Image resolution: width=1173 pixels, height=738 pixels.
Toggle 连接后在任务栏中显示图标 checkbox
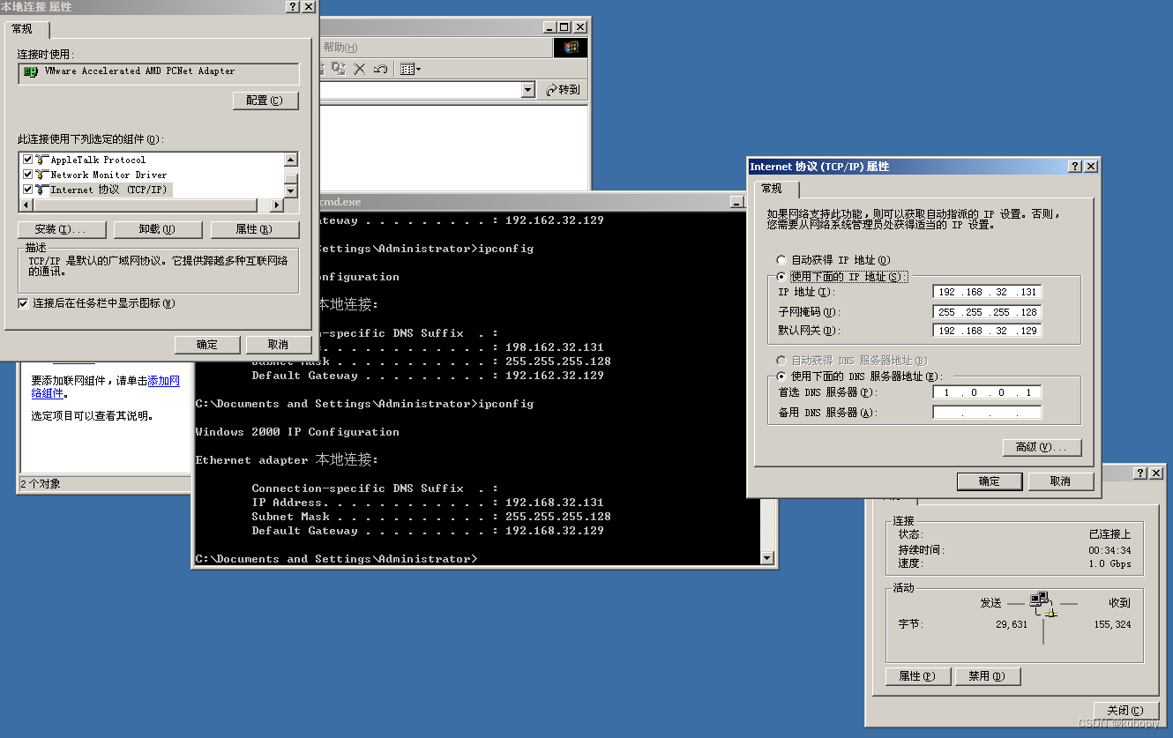[23, 303]
